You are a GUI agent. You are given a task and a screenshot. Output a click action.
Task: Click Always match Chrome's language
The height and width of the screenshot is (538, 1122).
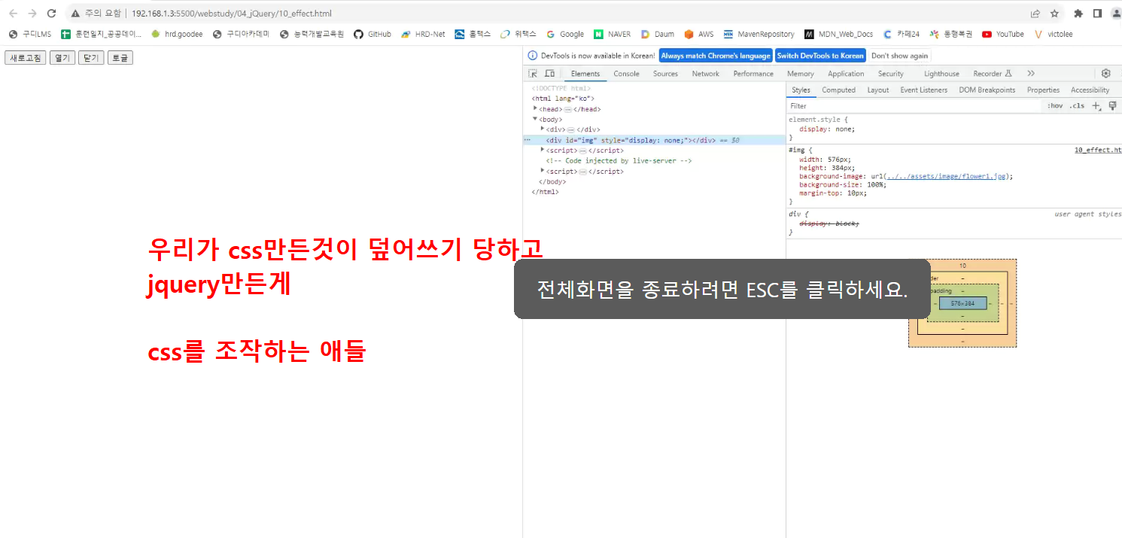pos(716,56)
